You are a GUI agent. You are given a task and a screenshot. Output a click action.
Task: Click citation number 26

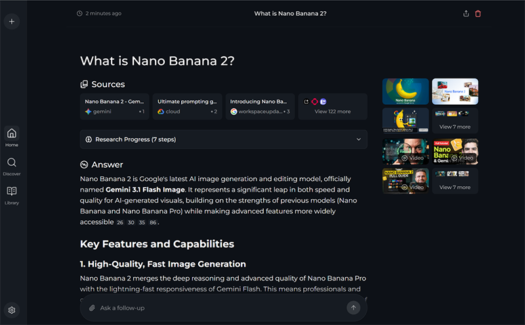[120, 222]
